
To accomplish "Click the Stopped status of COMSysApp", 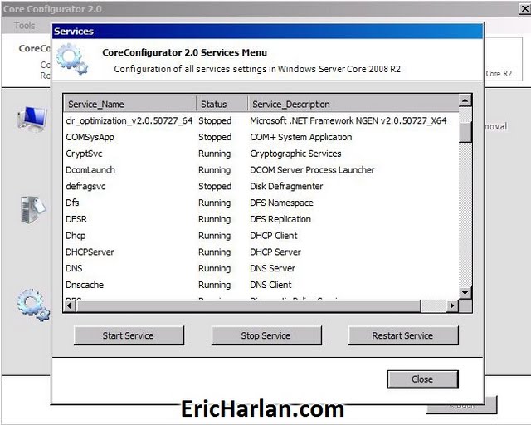I will (215, 138).
